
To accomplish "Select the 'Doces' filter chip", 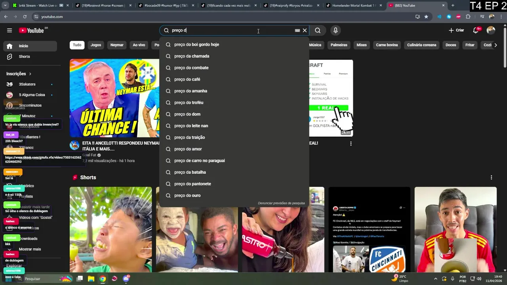I will (x=451, y=45).
